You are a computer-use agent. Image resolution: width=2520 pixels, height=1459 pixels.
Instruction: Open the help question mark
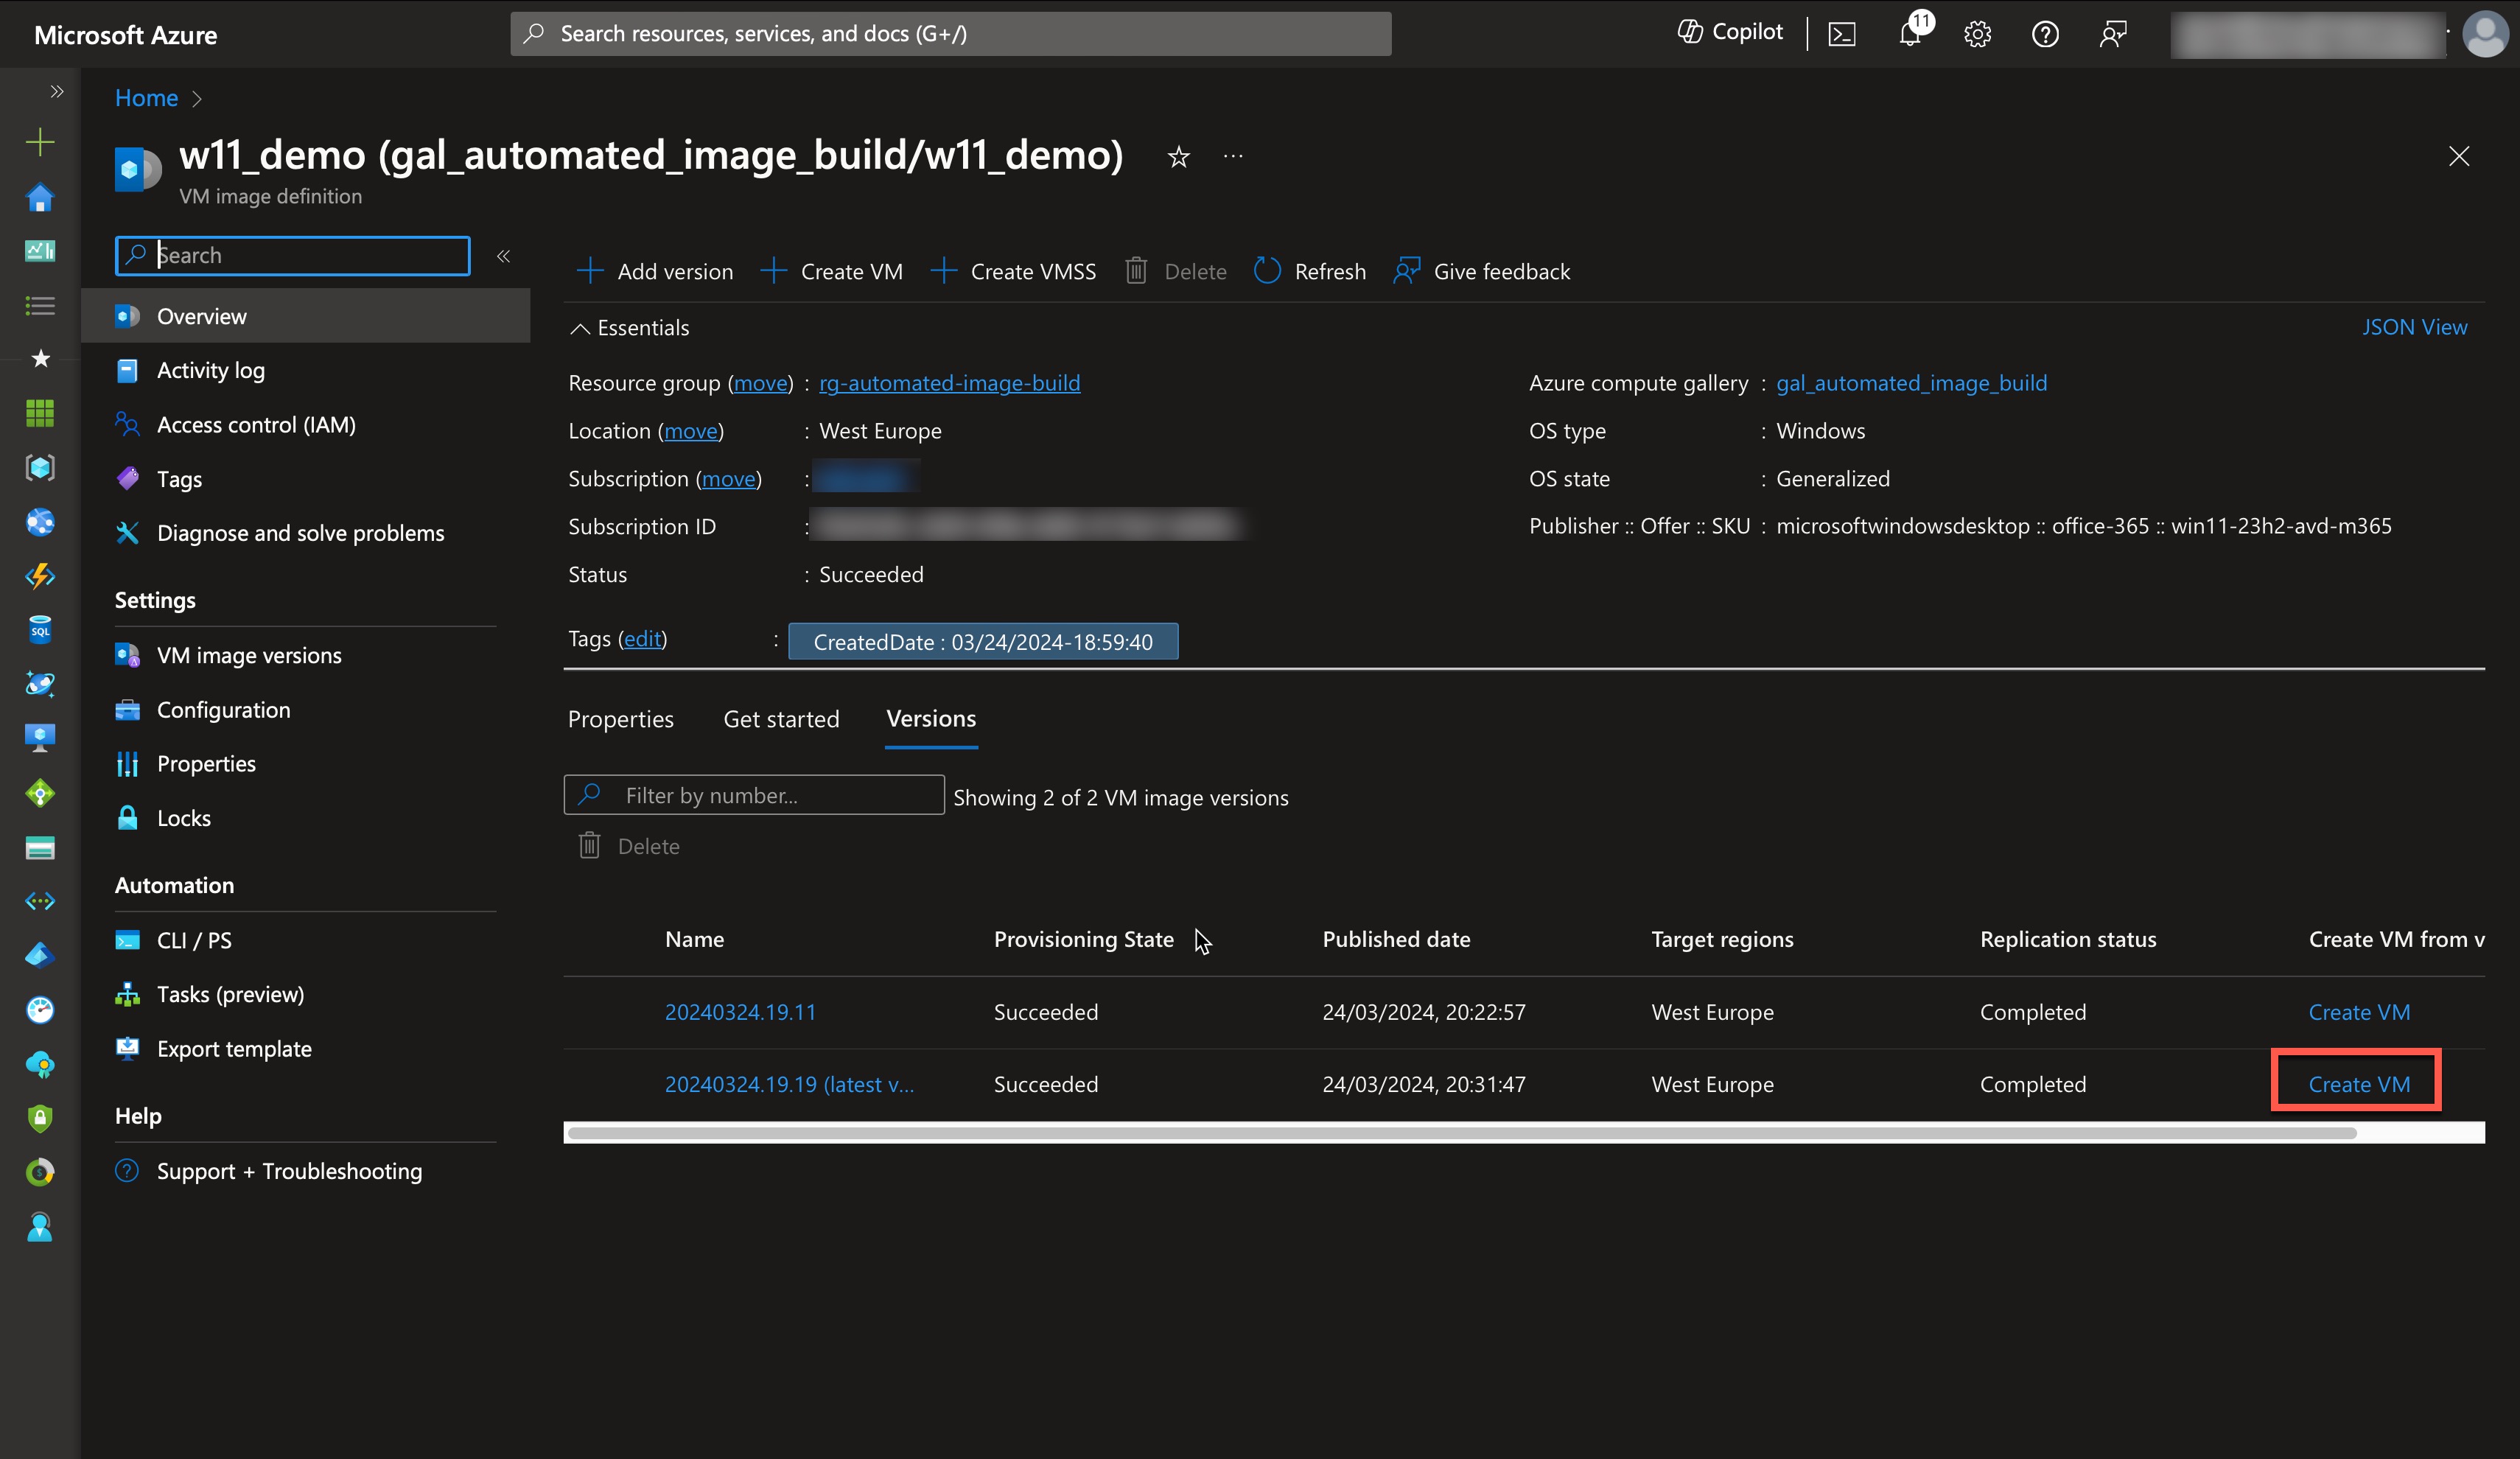[x=2045, y=34]
